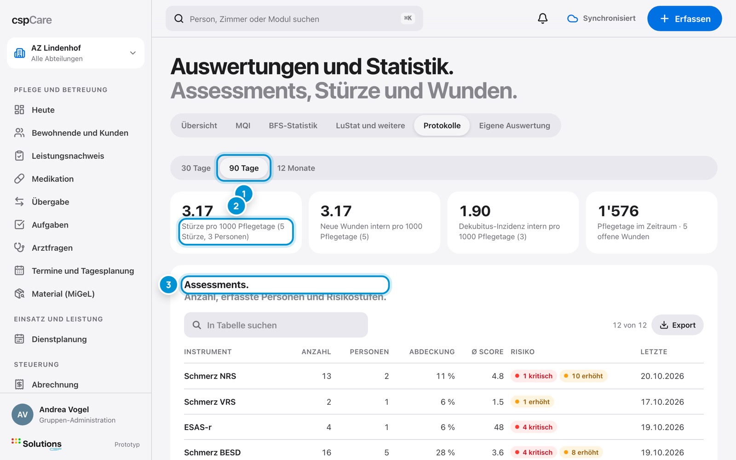This screenshot has height=460, width=736.
Task: Click the Schmerz NRS row name
Action: pyautogui.click(x=210, y=376)
